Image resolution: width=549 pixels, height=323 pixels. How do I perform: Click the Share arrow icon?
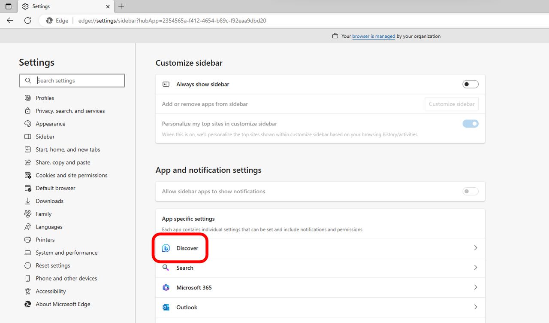28,162
